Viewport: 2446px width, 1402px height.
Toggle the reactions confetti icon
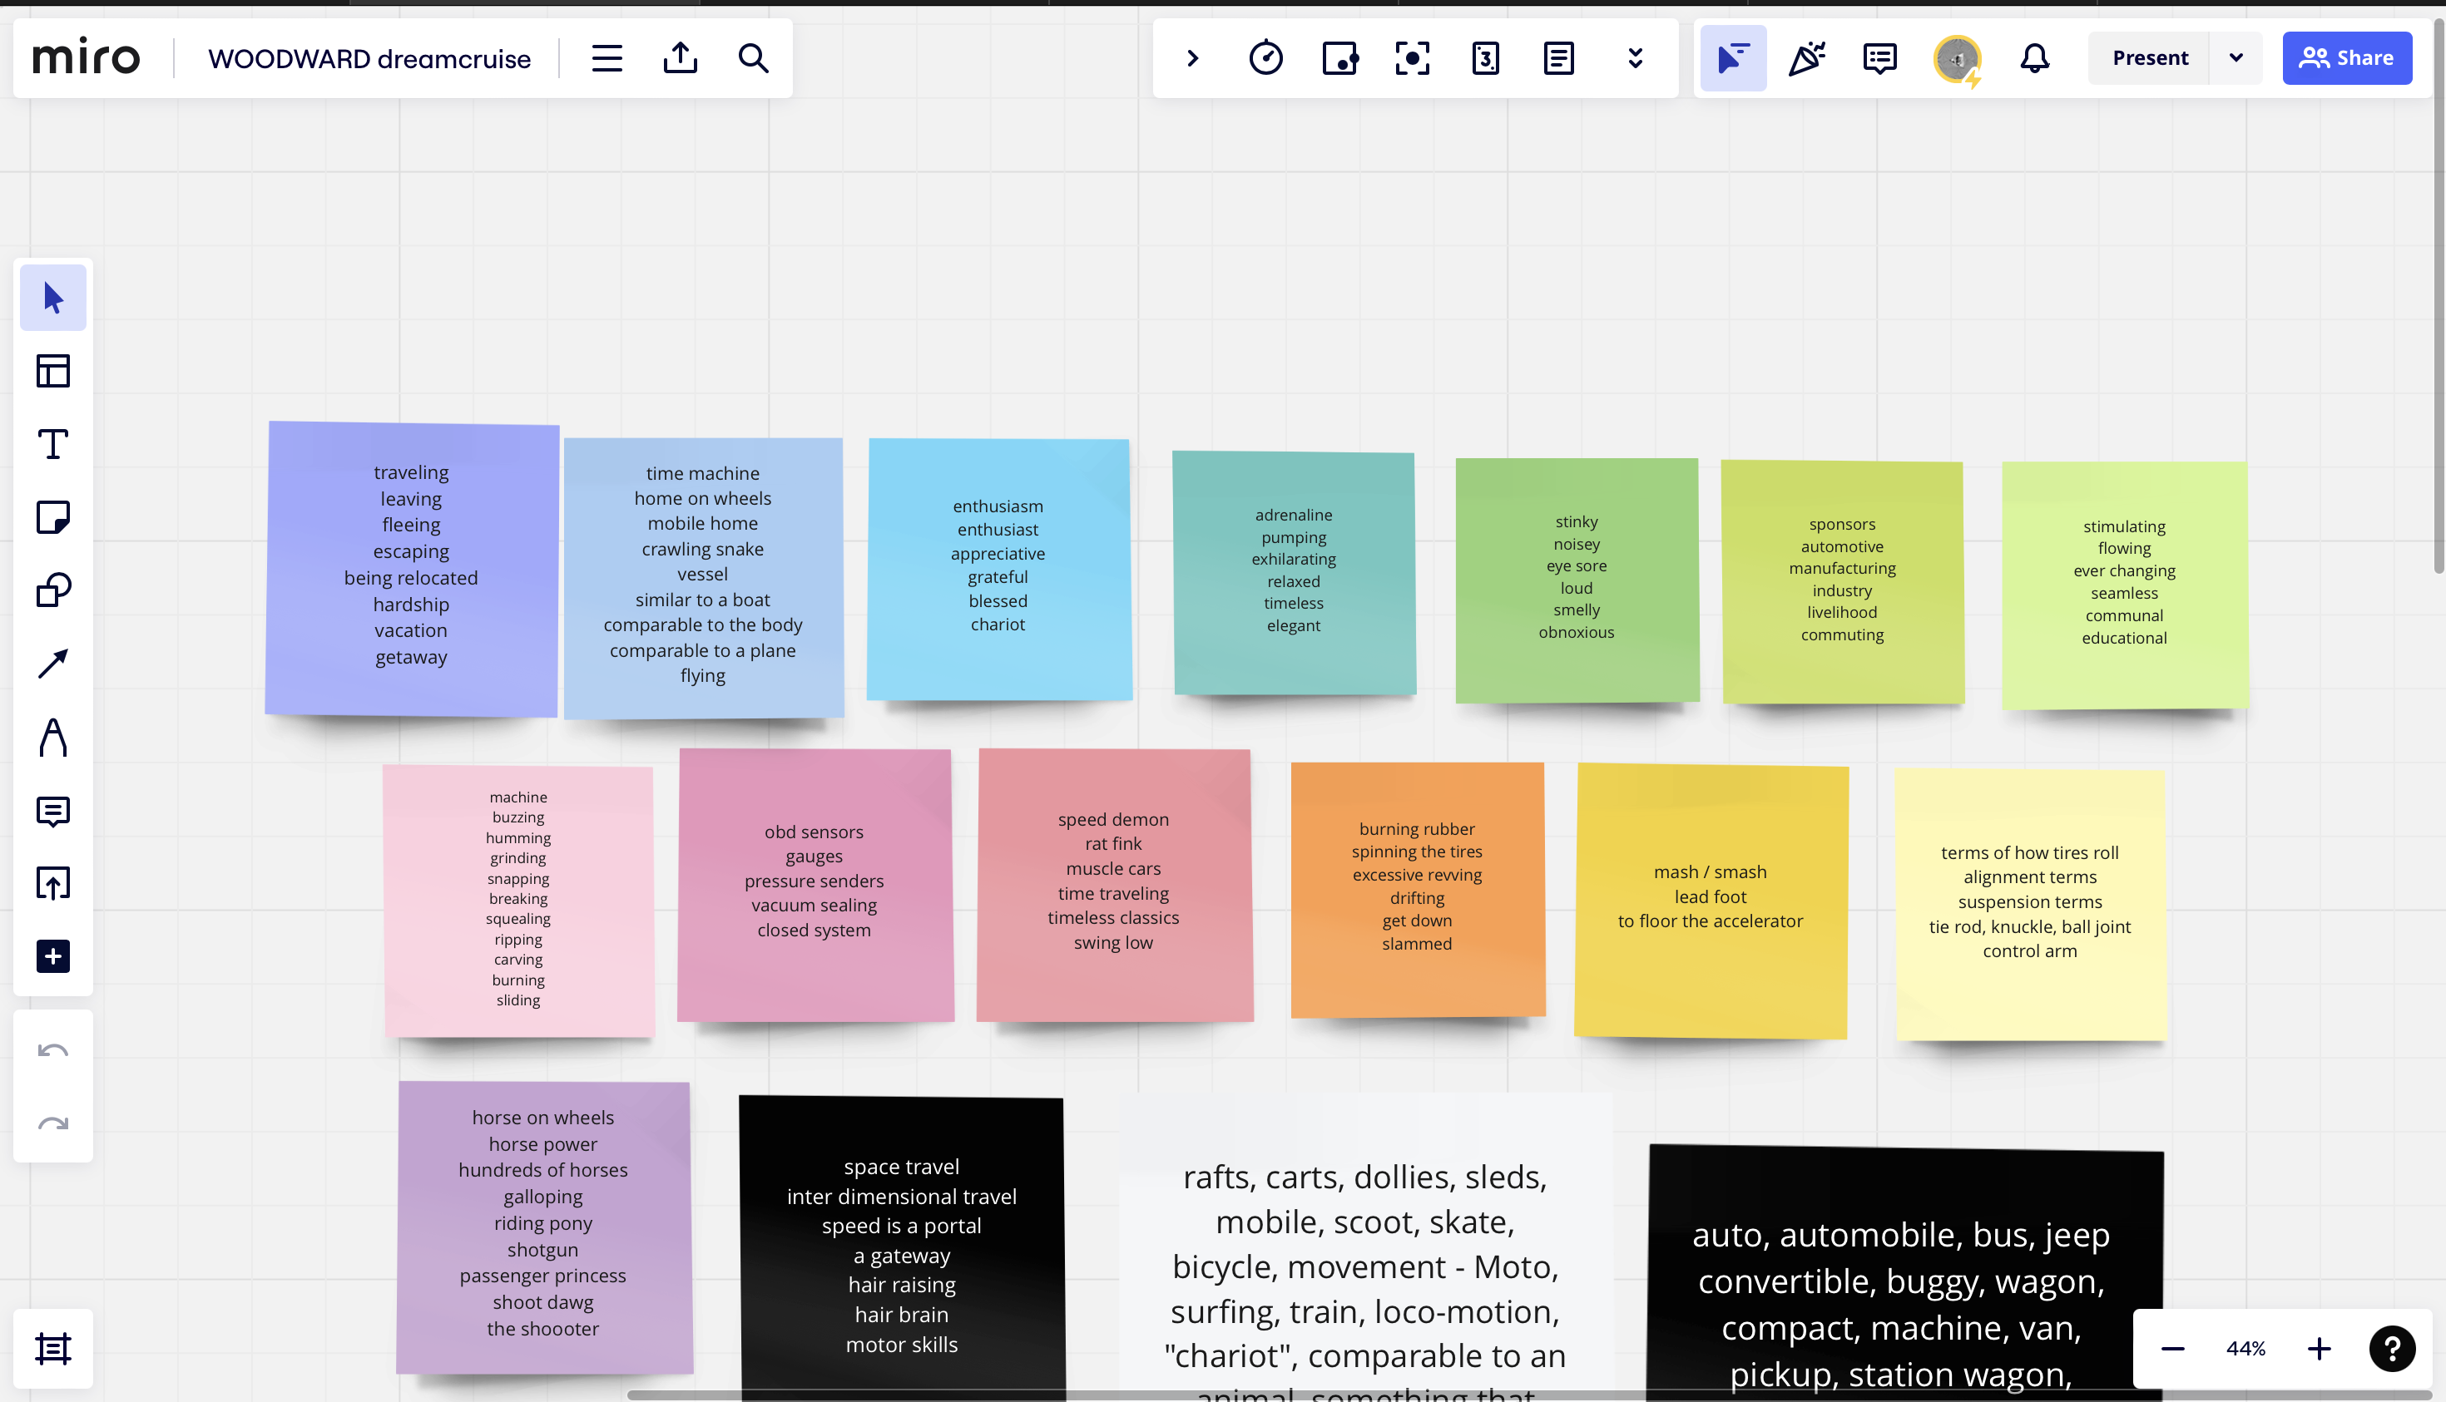[x=1806, y=57]
